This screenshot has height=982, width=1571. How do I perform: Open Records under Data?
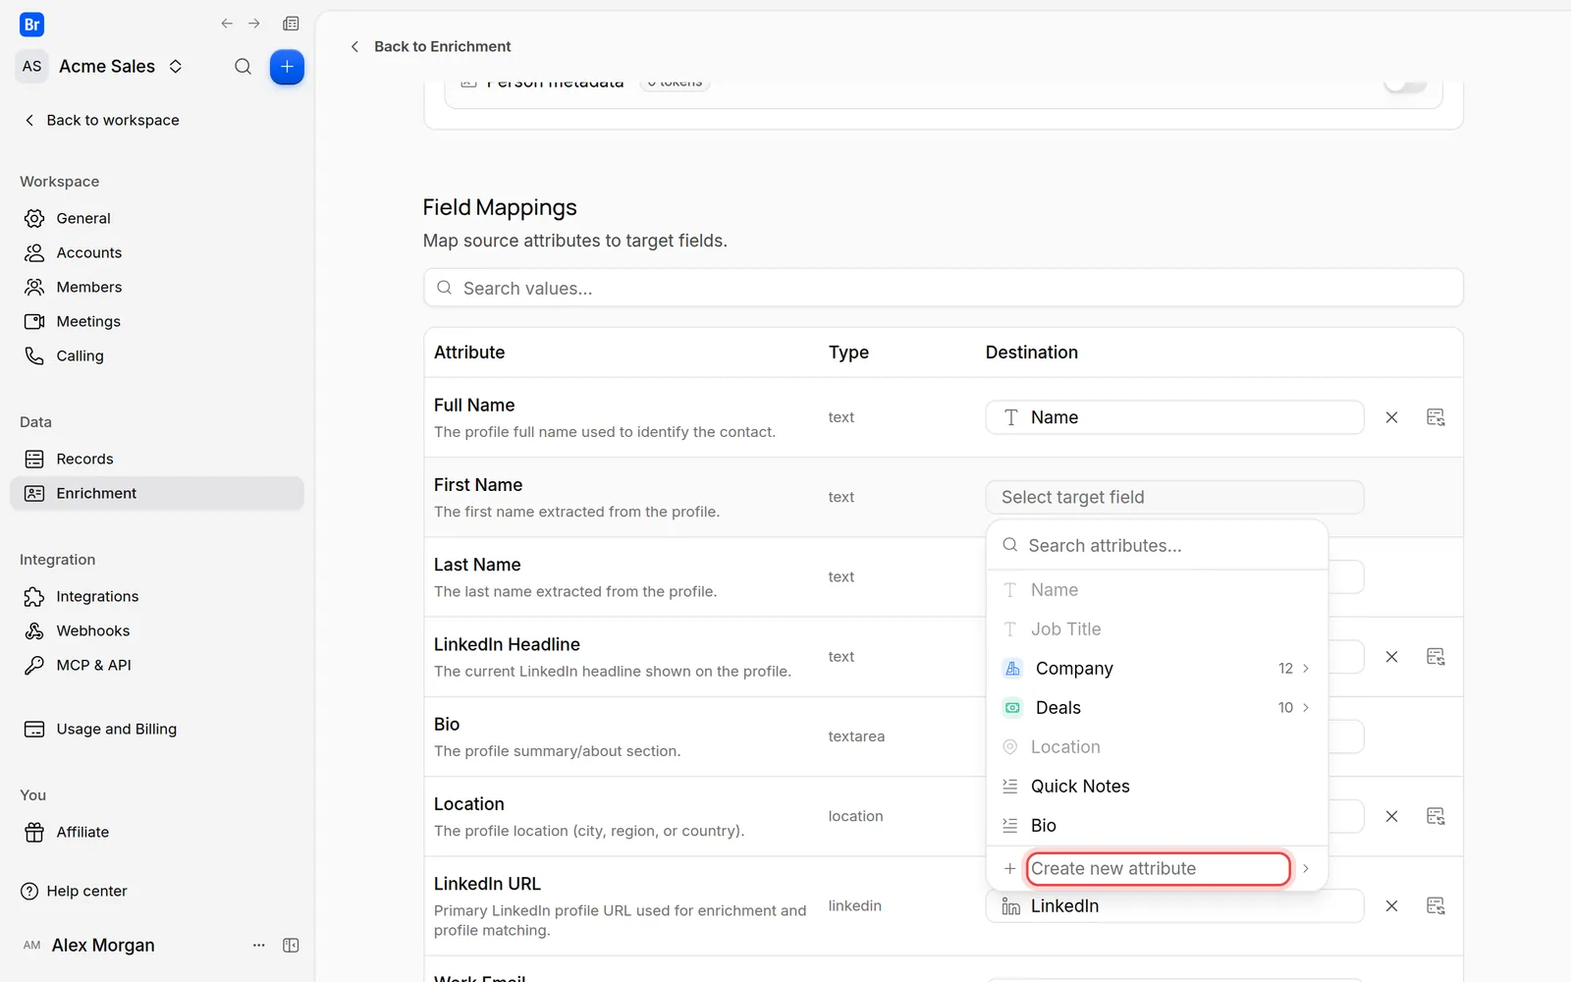coord(157,459)
